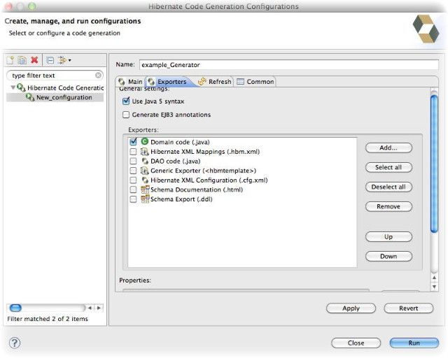
Task: Enable Generate EJB3 annotations
Action: click(126, 115)
